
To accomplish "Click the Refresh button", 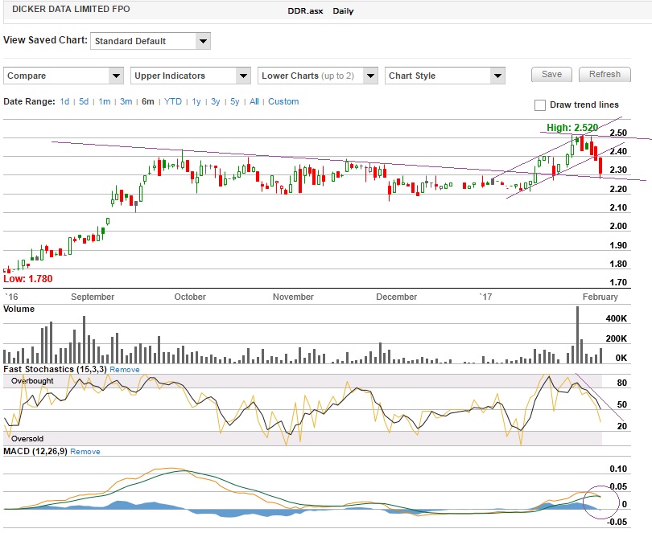I will pyautogui.click(x=605, y=74).
